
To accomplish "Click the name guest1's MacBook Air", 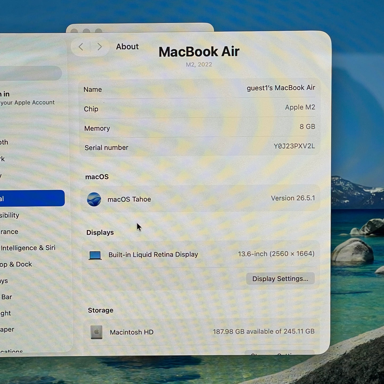I will click(x=281, y=88).
